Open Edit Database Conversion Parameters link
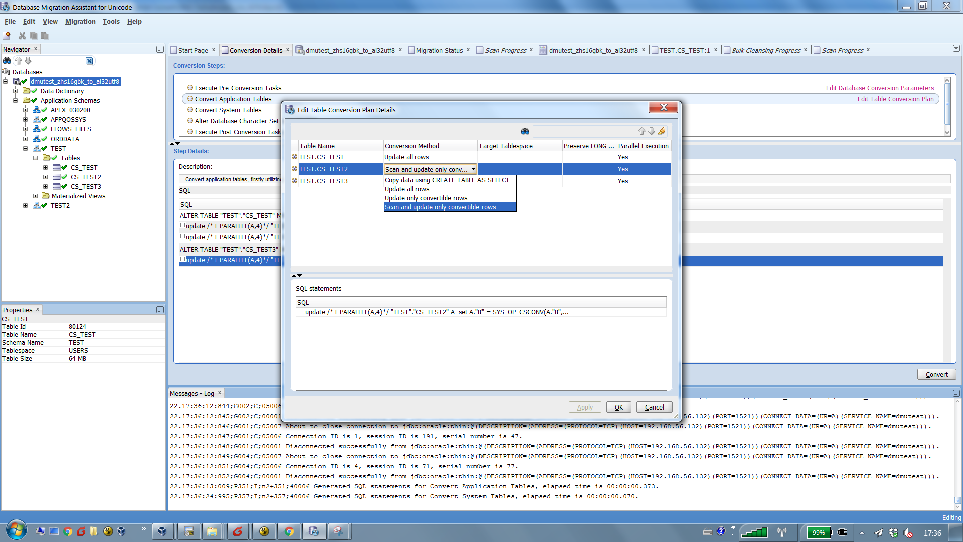This screenshot has height=542, width=963. (880, 88)
